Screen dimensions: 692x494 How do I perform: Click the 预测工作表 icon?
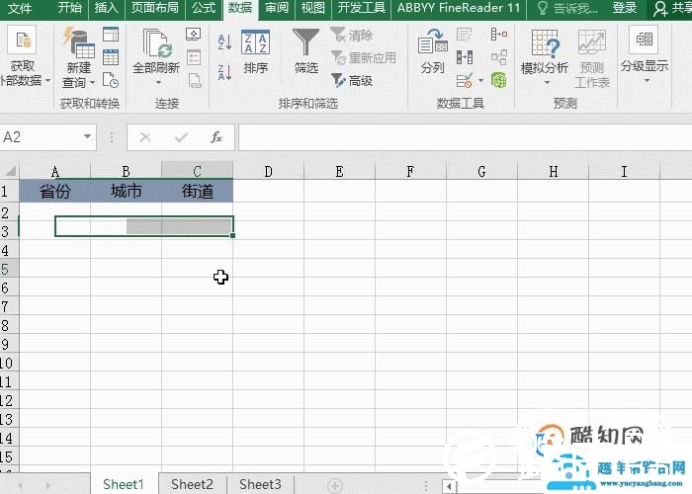(592, 58)
